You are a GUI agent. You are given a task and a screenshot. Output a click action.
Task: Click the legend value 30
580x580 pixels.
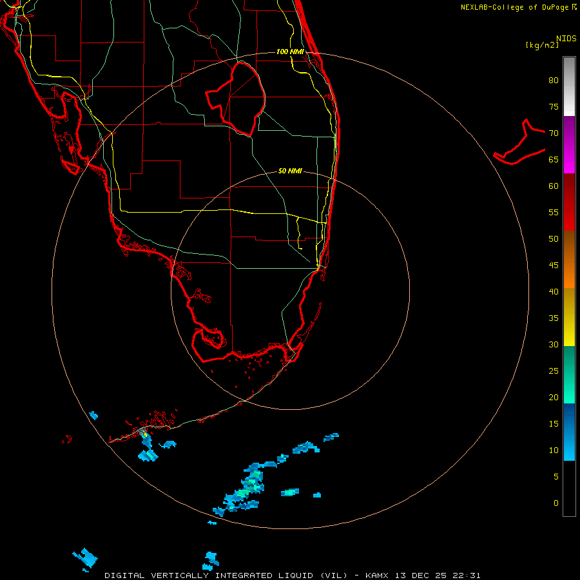tap(554, 344)
